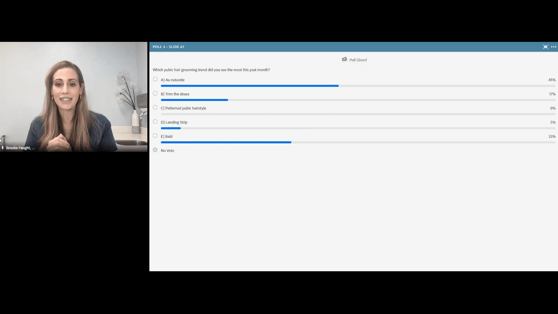
Task: Click the Poll Closed status icon
Action: coord(344,59)
